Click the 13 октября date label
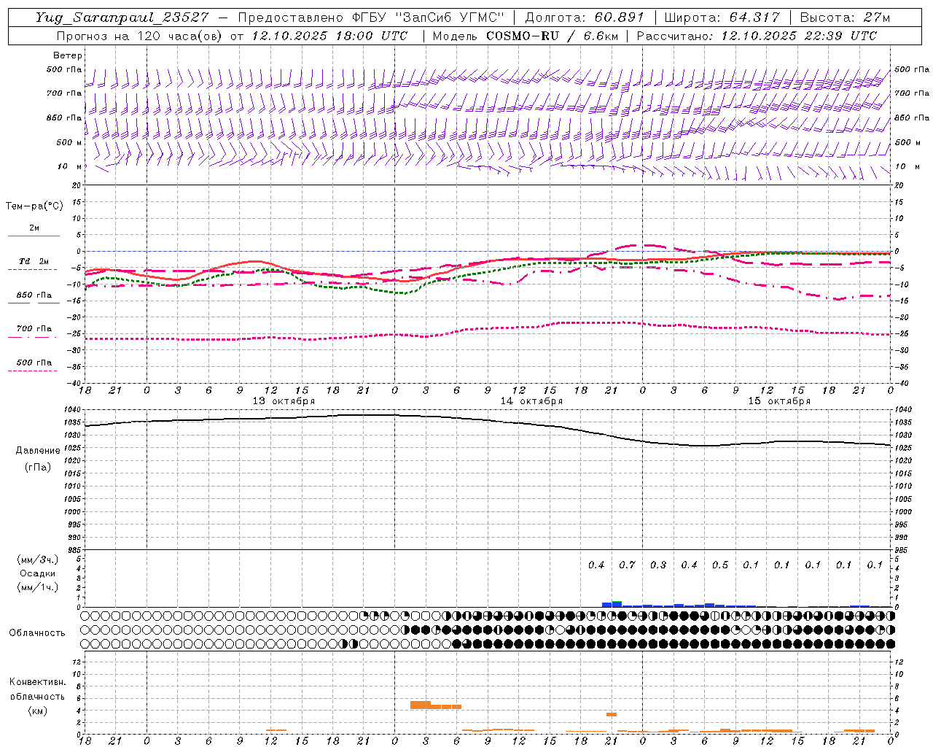The image size is (933, 747). (284, 401)
